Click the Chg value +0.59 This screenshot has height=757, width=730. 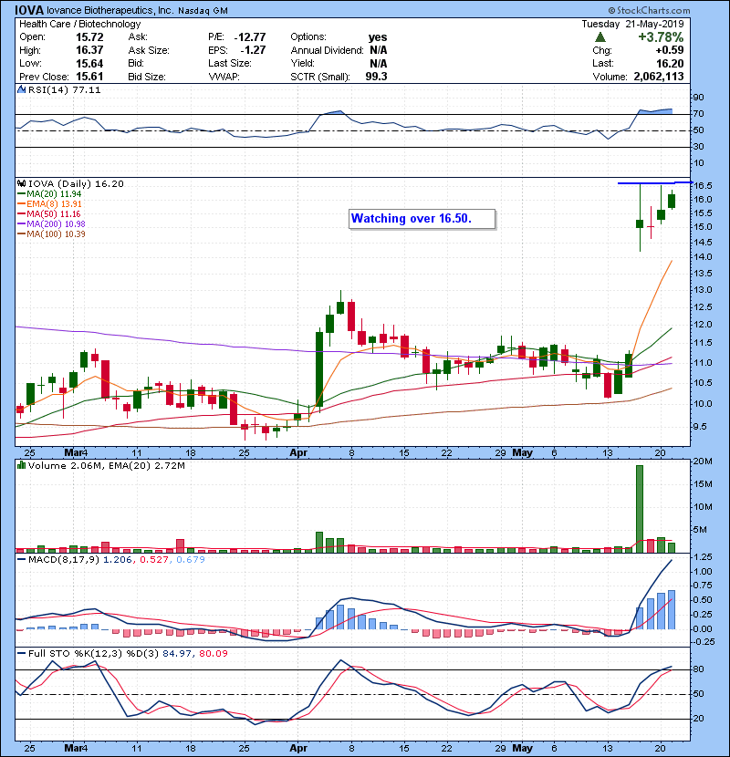coord(670,50)
